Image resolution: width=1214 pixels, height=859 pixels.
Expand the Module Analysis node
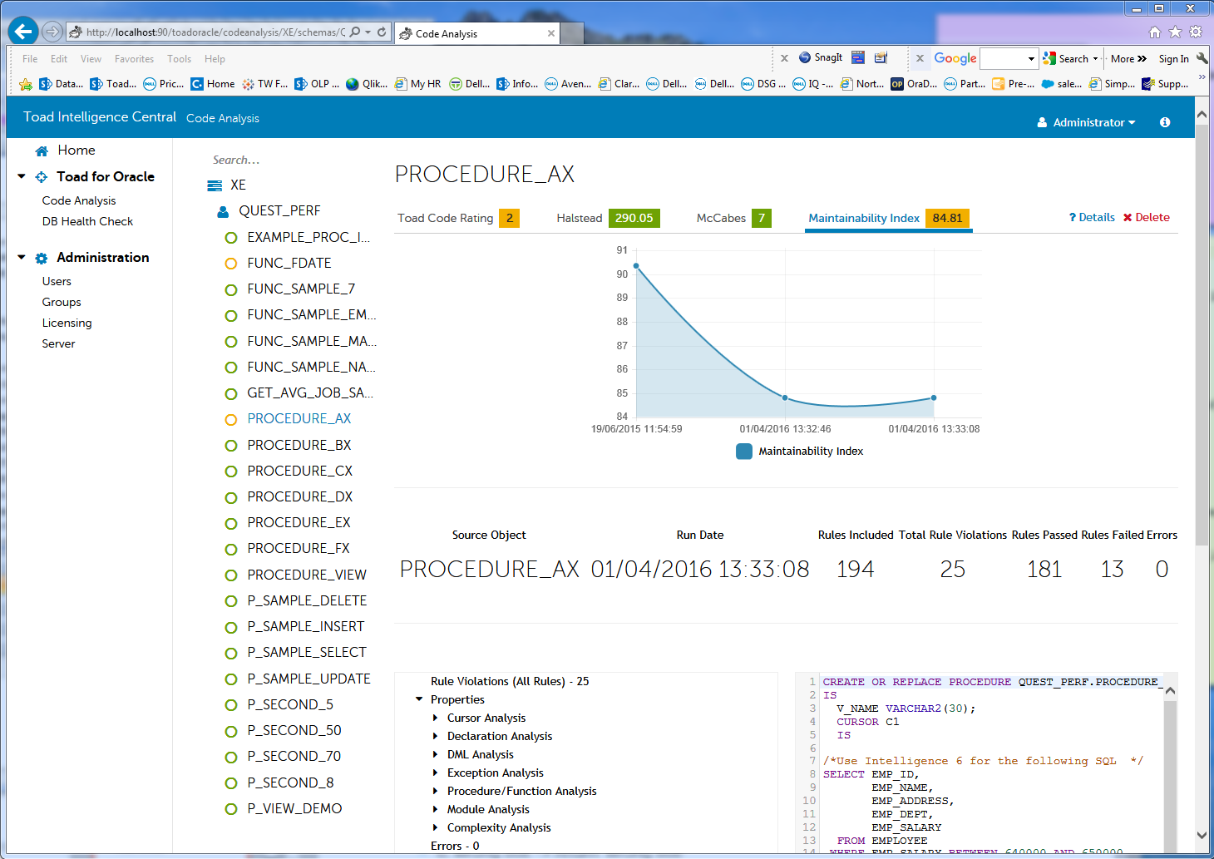click(435, 809)
